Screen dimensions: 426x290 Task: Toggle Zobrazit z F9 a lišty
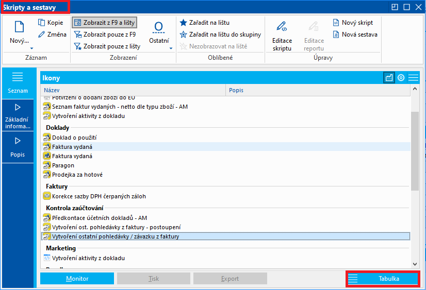tap(104, 23)
